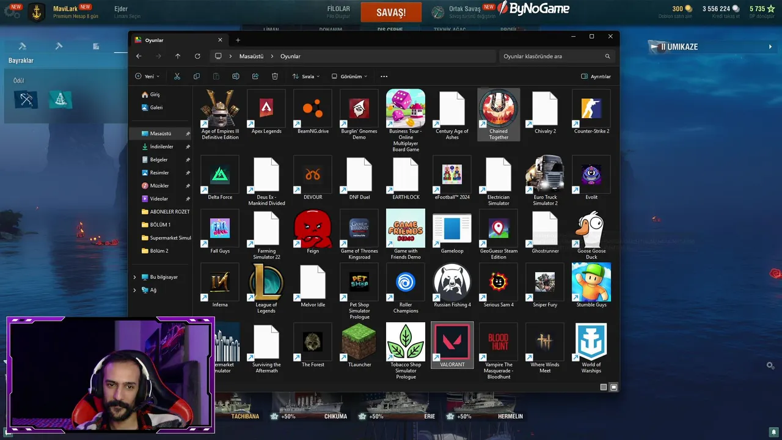The image size is (782, 440).
Task: Open the Stumble Guys shortcut
Action: (591, 282)
